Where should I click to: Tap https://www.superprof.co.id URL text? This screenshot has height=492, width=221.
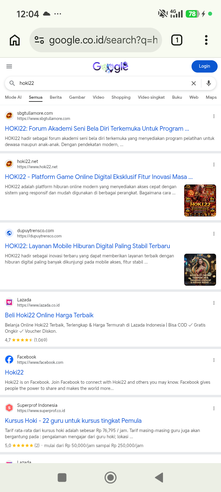coord(41,411)
